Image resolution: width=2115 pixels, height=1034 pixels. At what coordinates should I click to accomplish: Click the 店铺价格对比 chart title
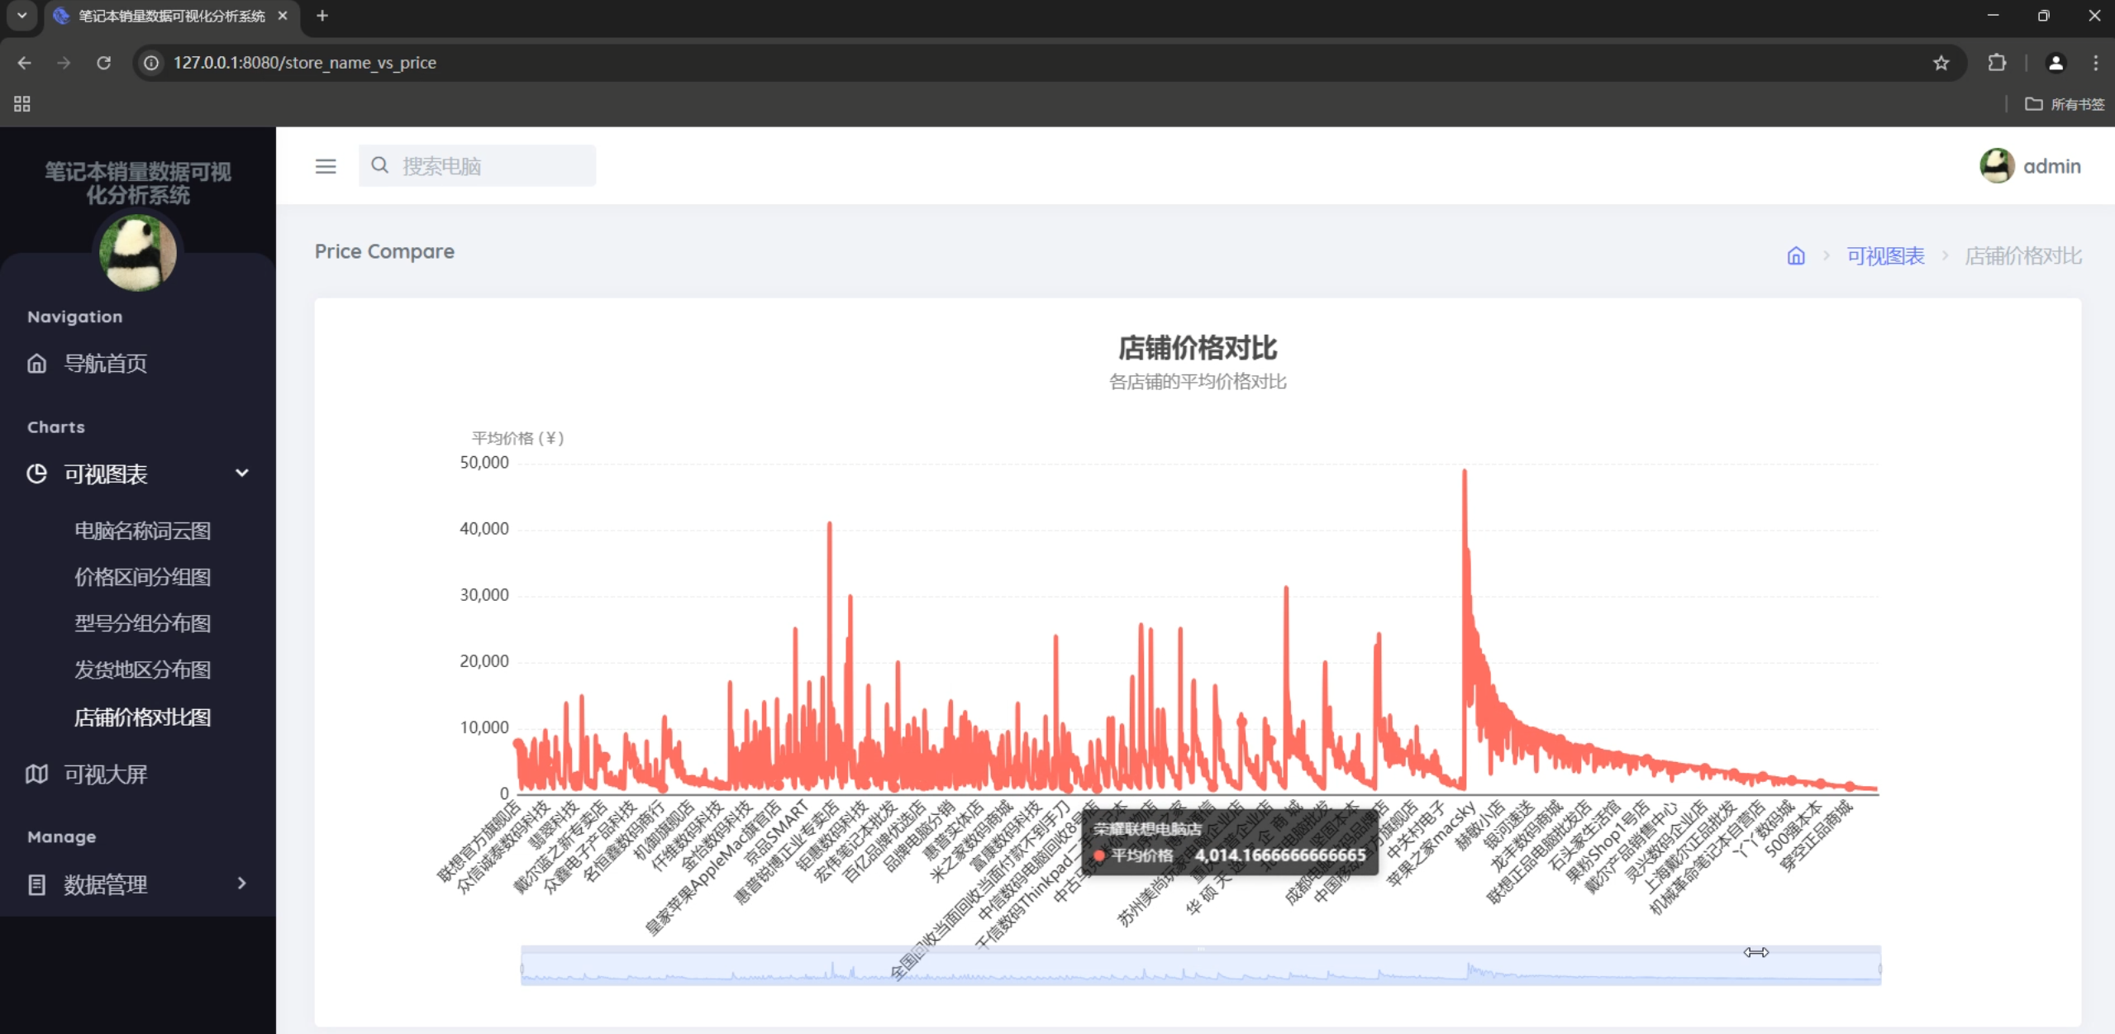coord(1198,348)
